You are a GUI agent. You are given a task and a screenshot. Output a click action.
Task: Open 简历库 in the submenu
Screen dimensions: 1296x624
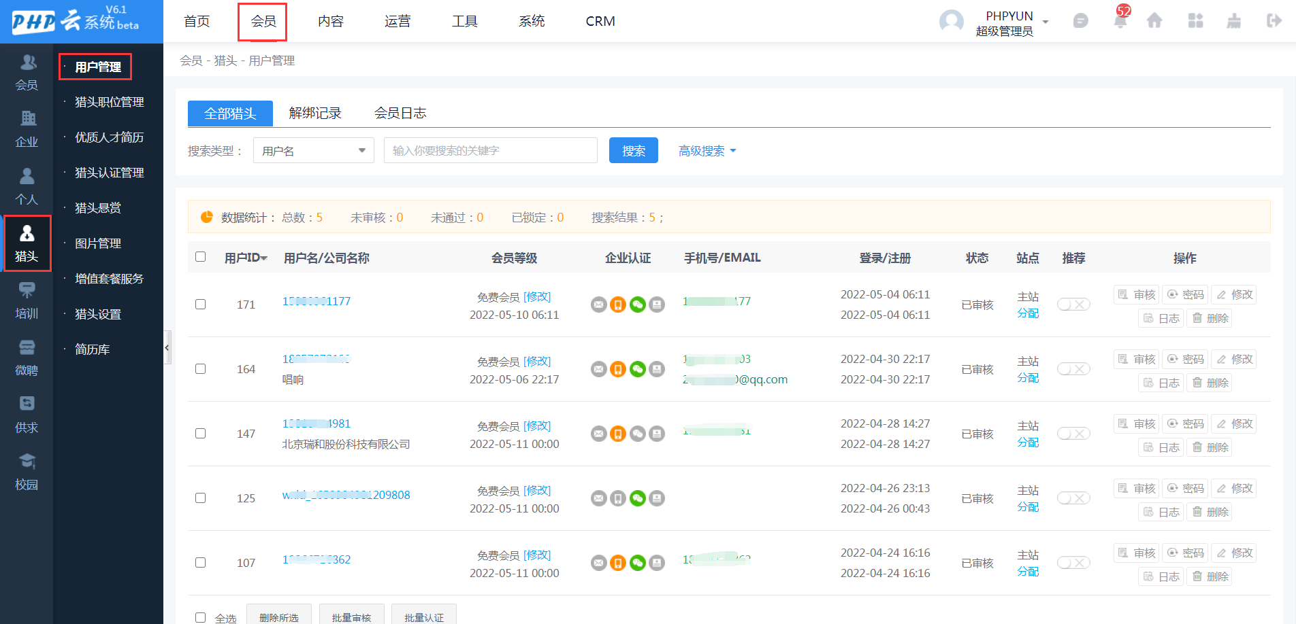pyautogui.click(x=92, y=349)
